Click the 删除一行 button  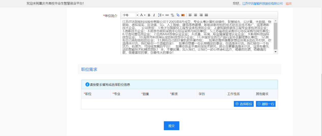[266, 104]
